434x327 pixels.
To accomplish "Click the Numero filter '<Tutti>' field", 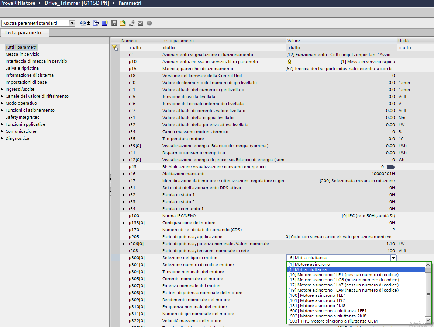I will pos(135,48).
